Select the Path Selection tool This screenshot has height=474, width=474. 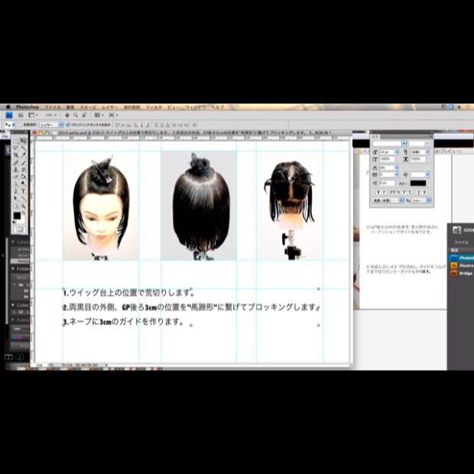15,198
